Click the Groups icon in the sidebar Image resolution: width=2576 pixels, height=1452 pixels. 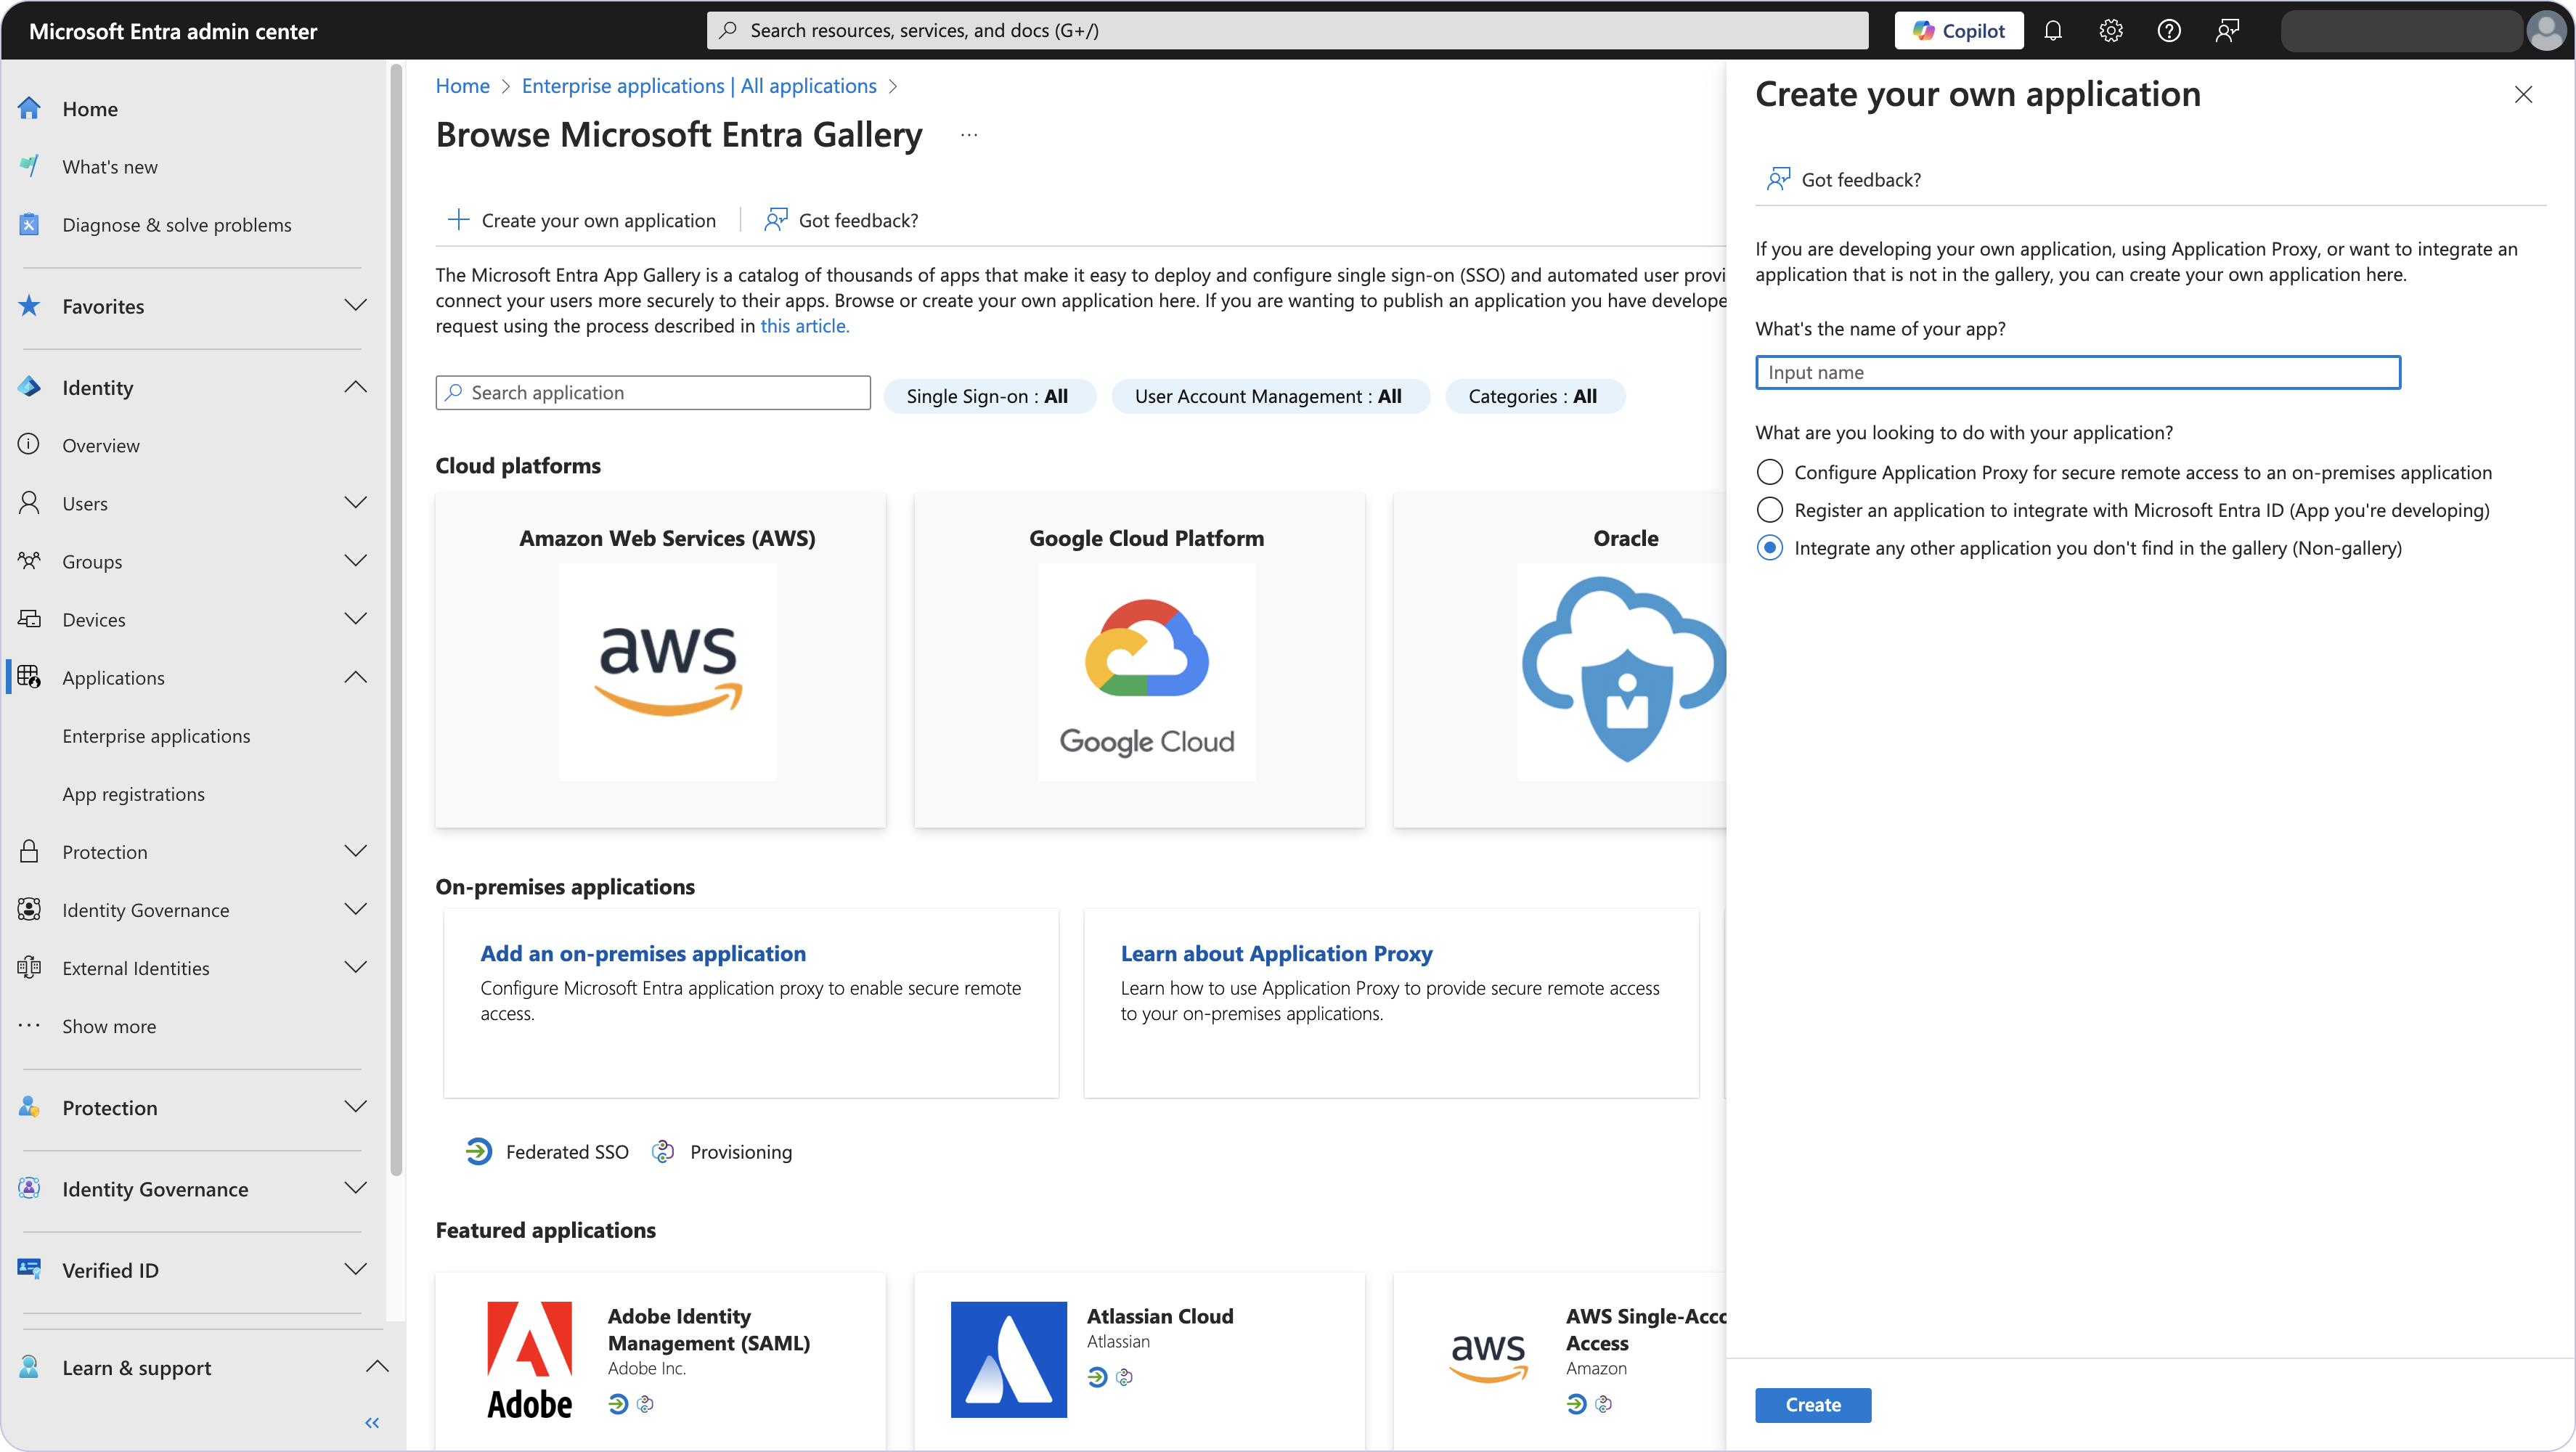(x=29, y=560)
